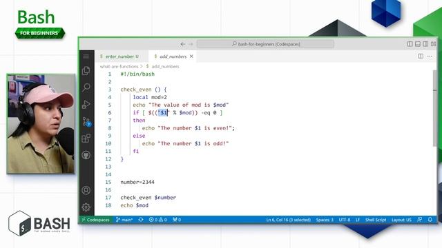
Task: Go back with the left arrow
Action: pyautogui.click(x=183, y=44)
